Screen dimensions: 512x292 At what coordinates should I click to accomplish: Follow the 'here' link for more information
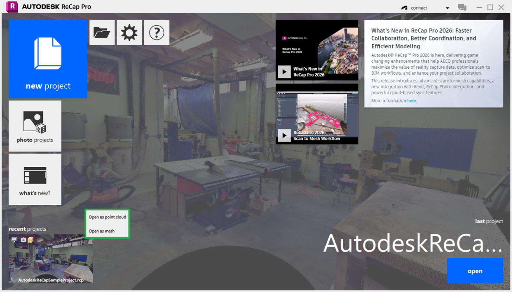pyautogui.click(x=412, y=101)
